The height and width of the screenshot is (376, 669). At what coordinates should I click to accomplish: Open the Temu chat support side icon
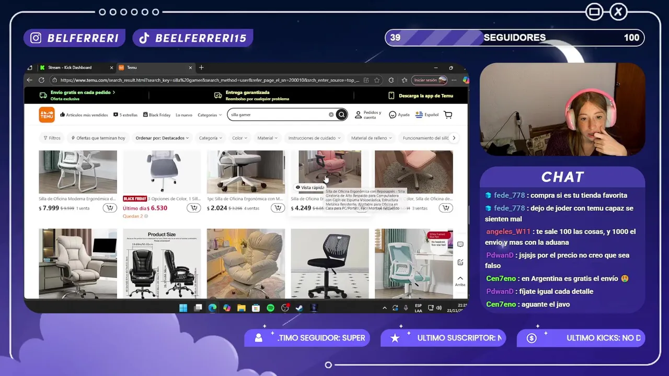(x=460, y=244)
